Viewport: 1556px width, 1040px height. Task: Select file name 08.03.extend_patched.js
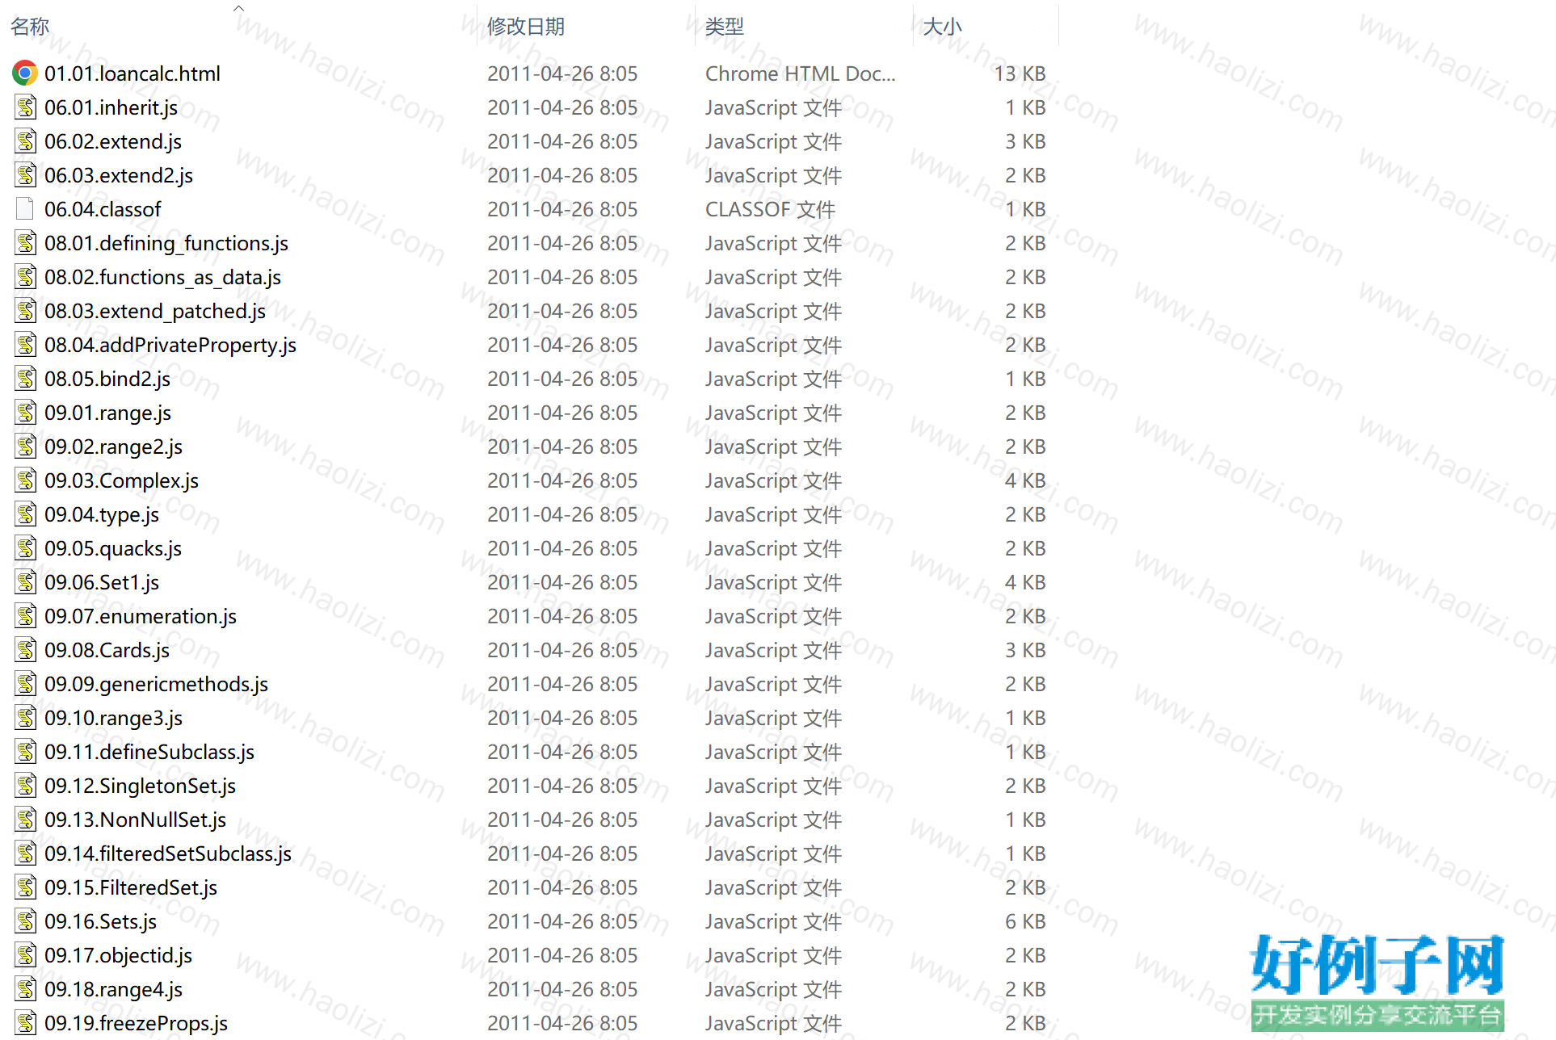coord(155,311)
